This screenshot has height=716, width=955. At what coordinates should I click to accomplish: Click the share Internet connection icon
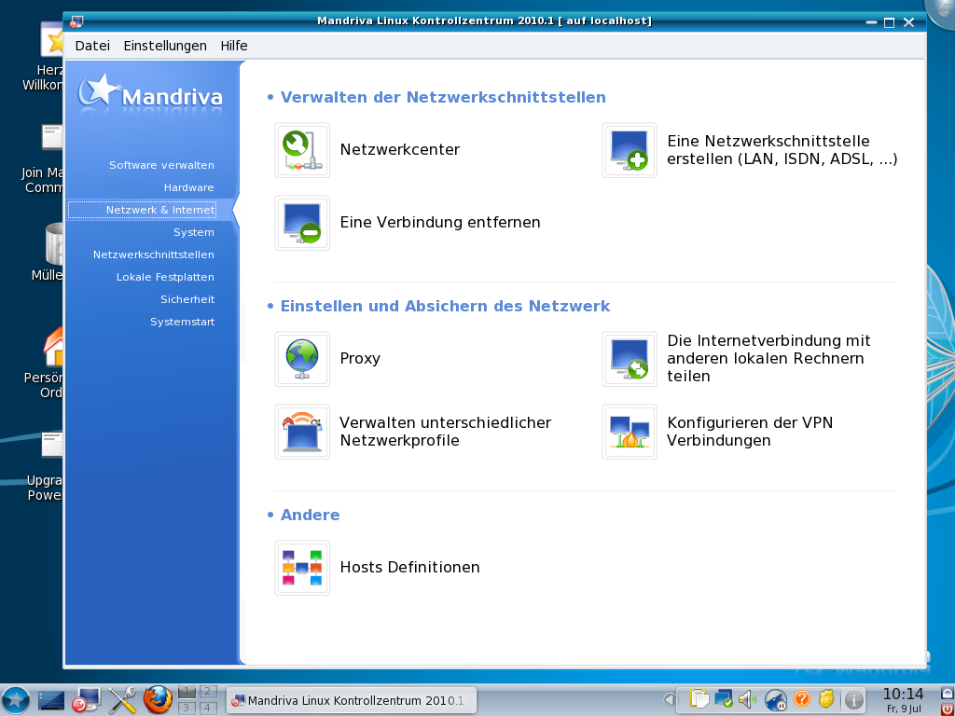pyautogui.click(x=630, y=359)
